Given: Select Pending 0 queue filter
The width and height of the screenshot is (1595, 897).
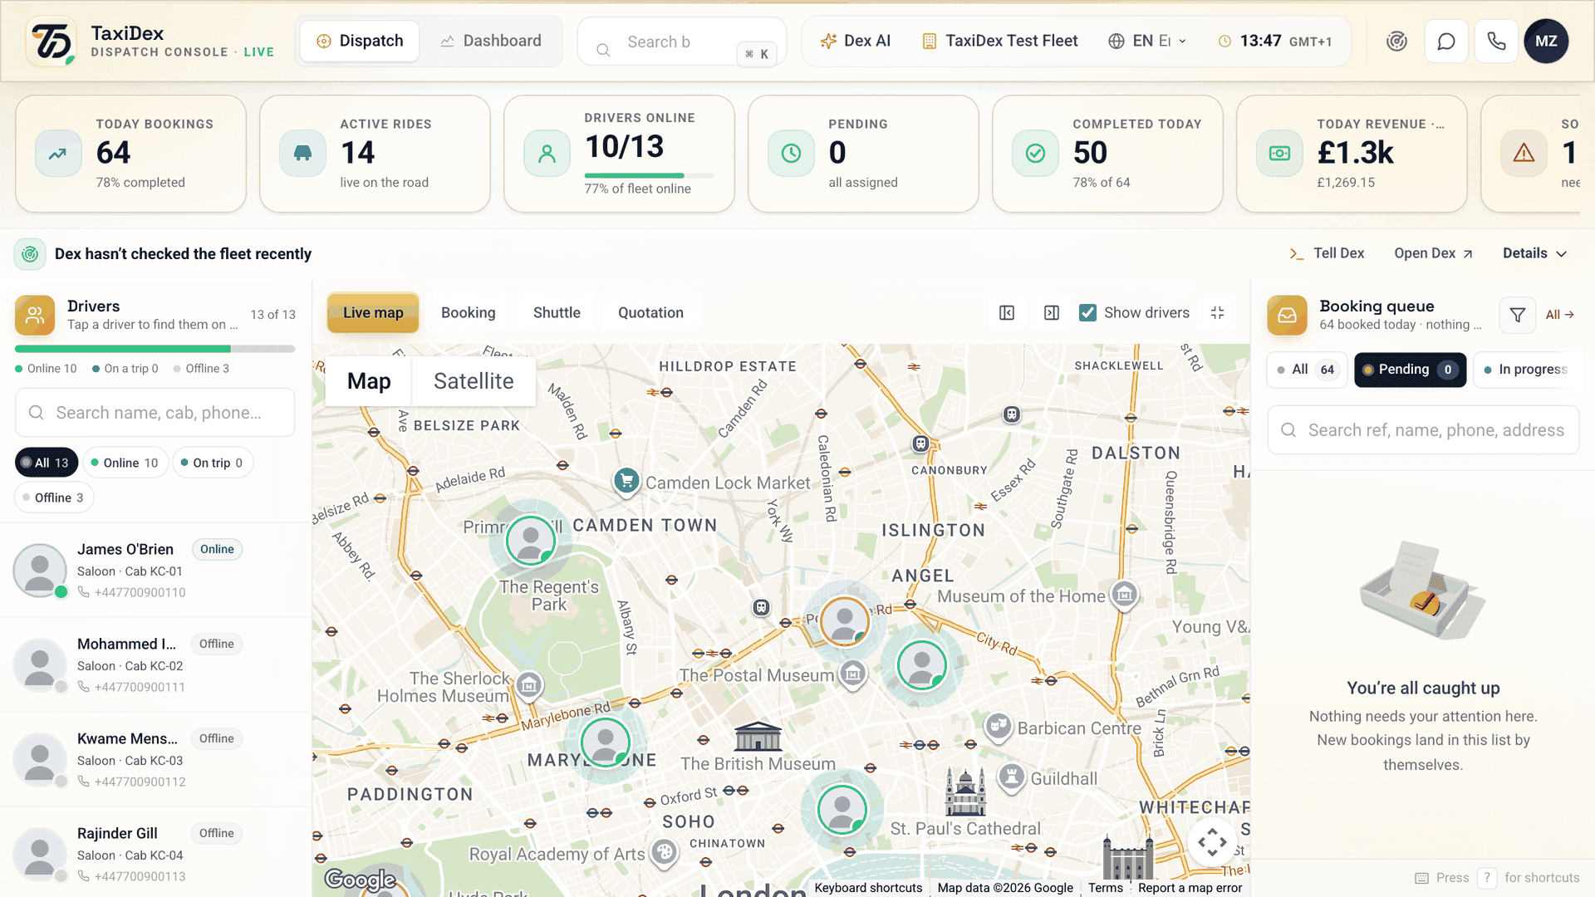Looking at the screenshot, I should point(1410,370).
